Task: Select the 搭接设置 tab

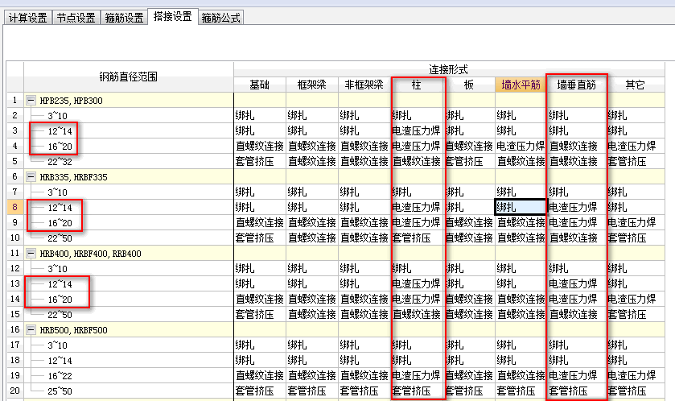Action: [x=173, y=16]
